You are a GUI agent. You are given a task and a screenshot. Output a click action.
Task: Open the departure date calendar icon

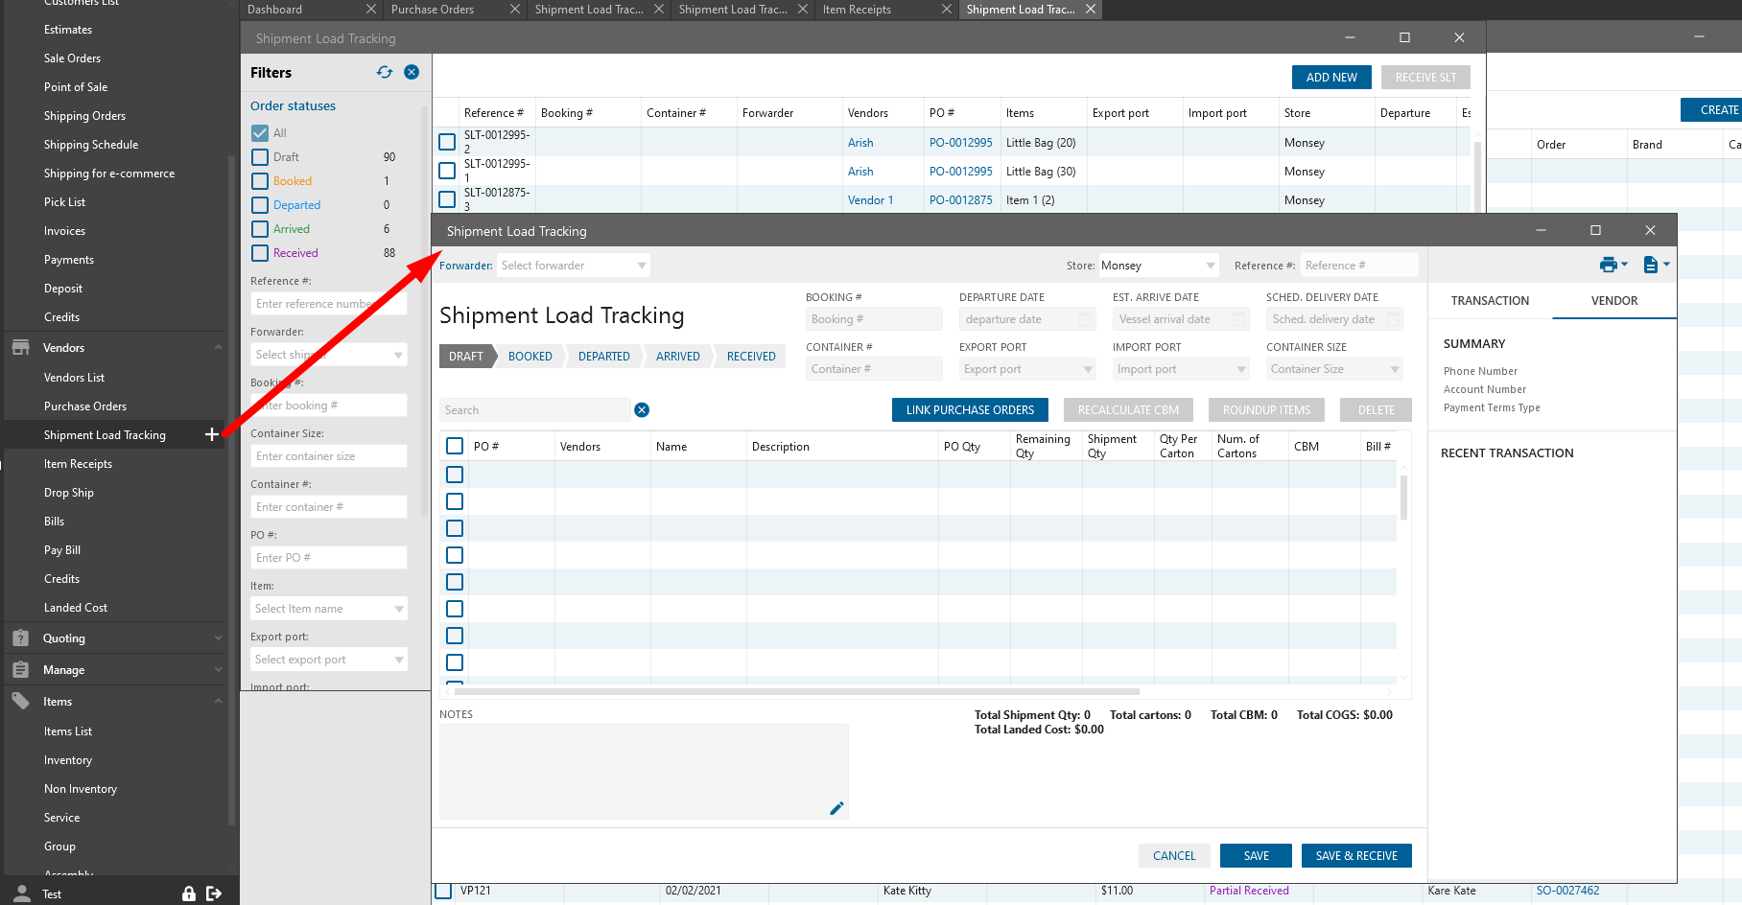(x=1086, y=319)
